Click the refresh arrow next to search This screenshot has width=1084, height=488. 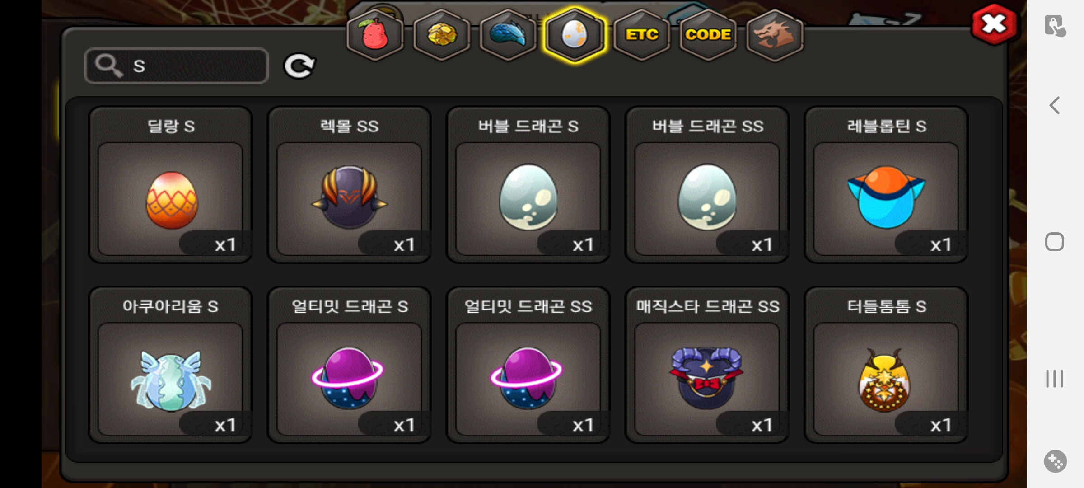299,66
